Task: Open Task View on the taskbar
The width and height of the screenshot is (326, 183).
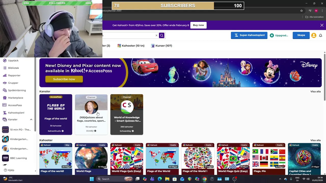Action: [138, 179]
